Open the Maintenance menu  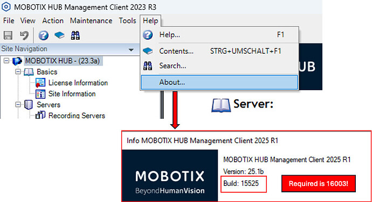point(91,21)
